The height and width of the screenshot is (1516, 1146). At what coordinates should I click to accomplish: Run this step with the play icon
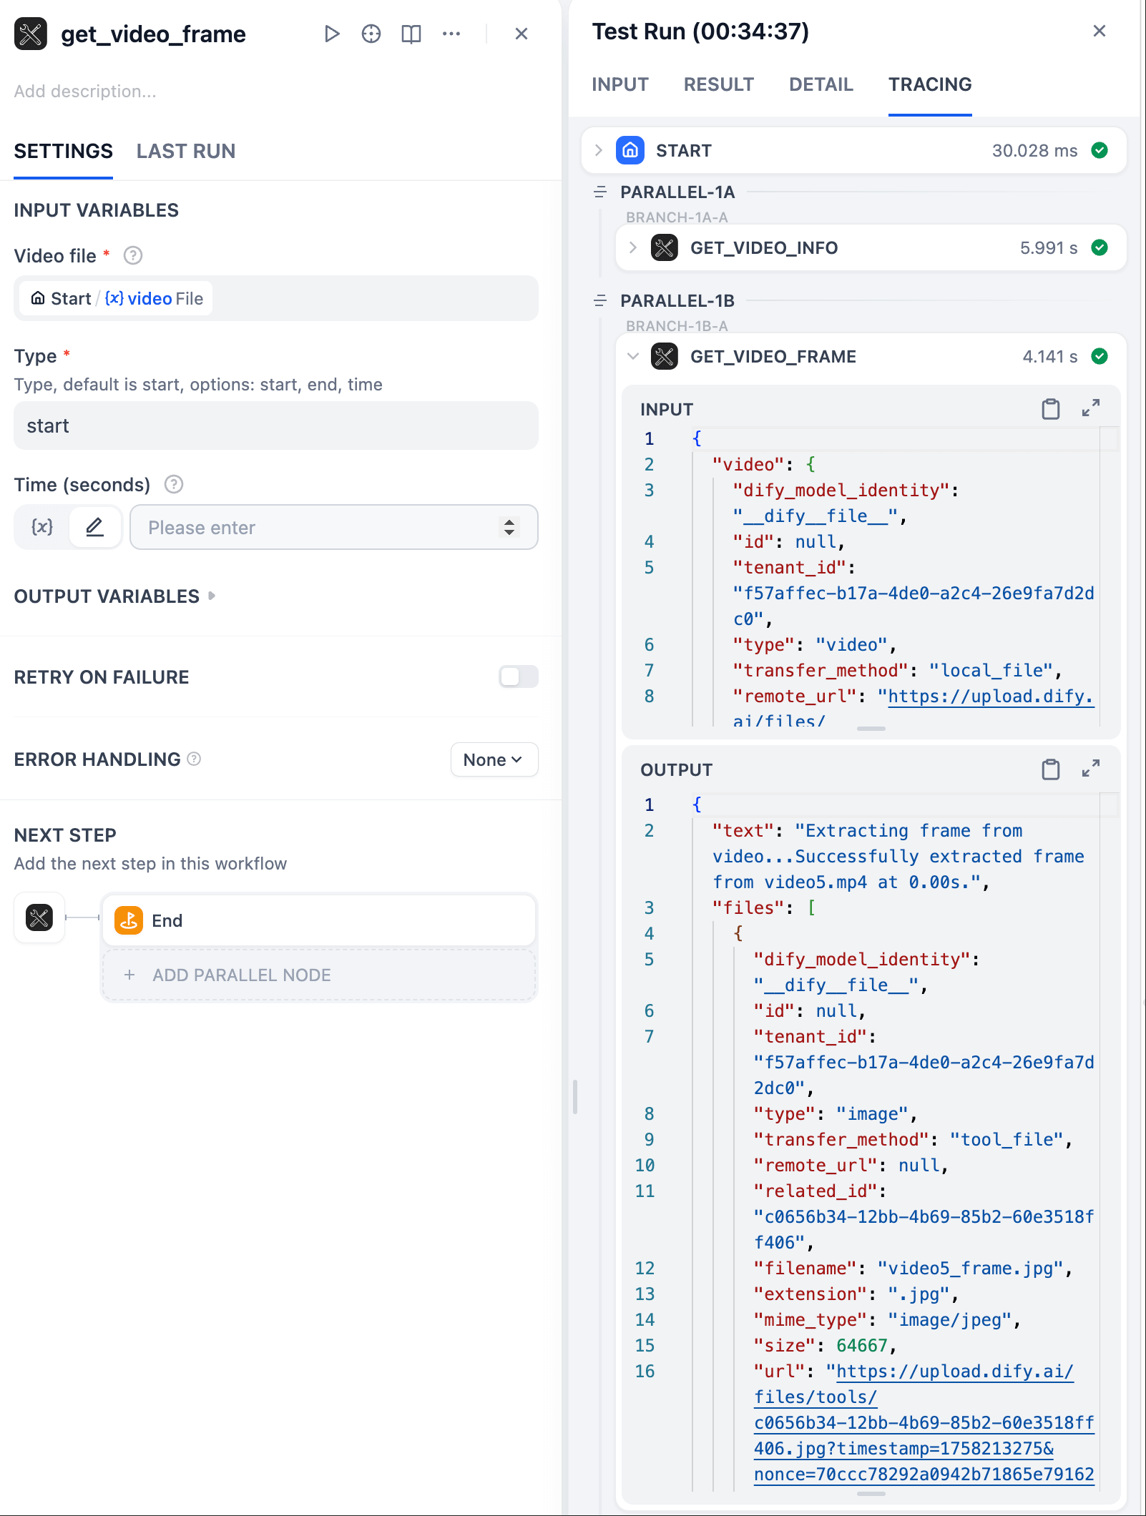(x=331, y=34)
